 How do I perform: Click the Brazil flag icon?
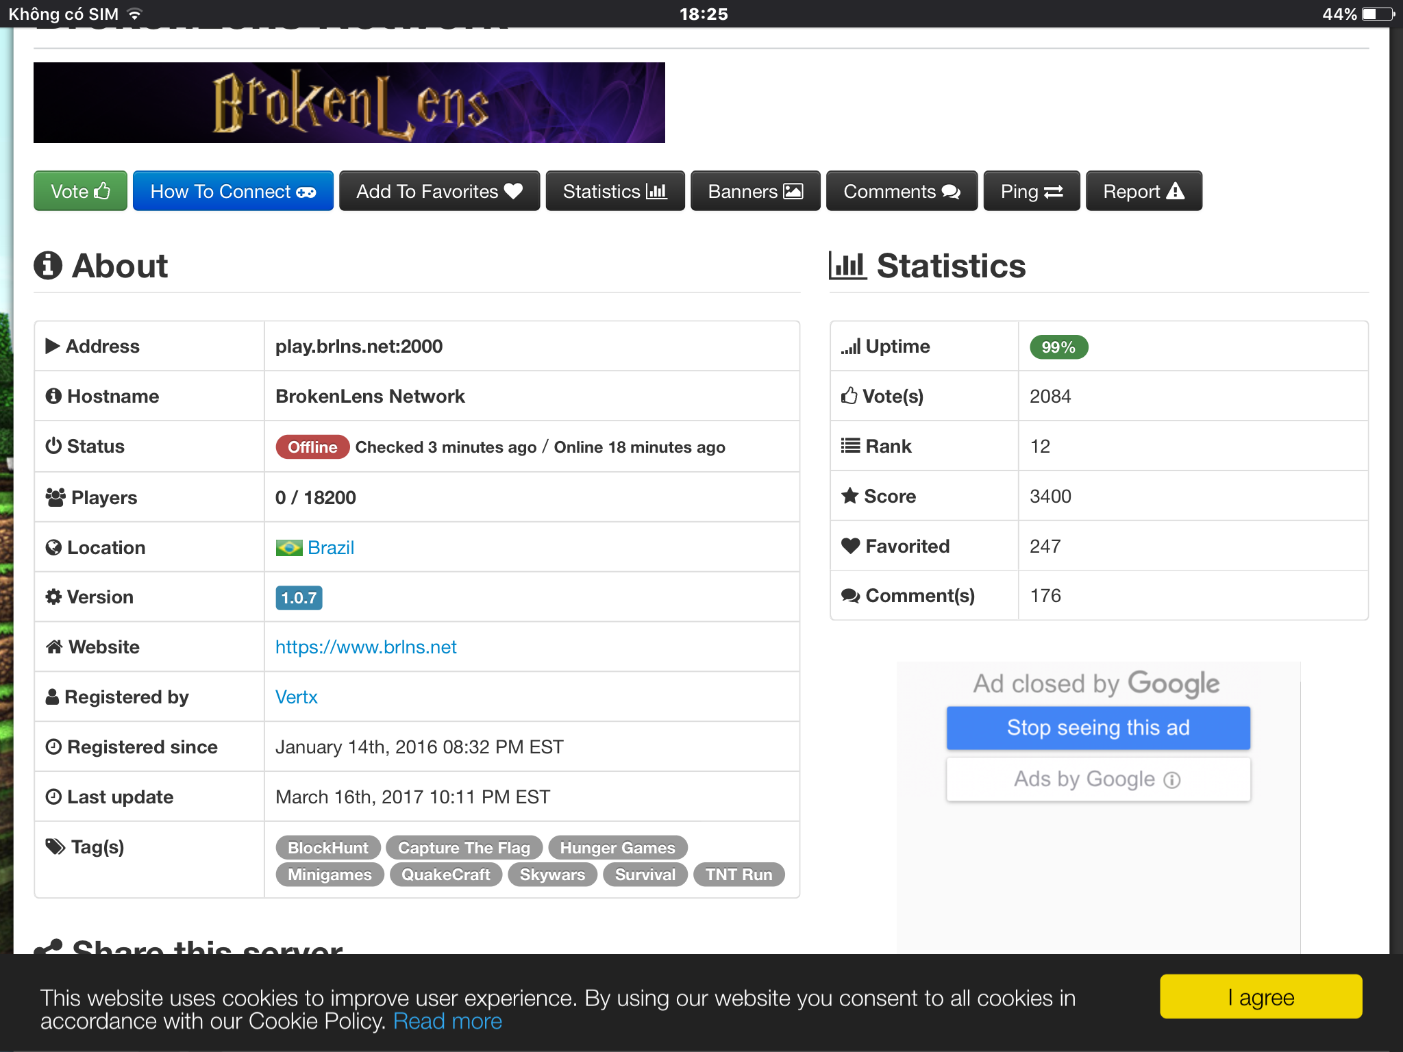pos(288,548)
